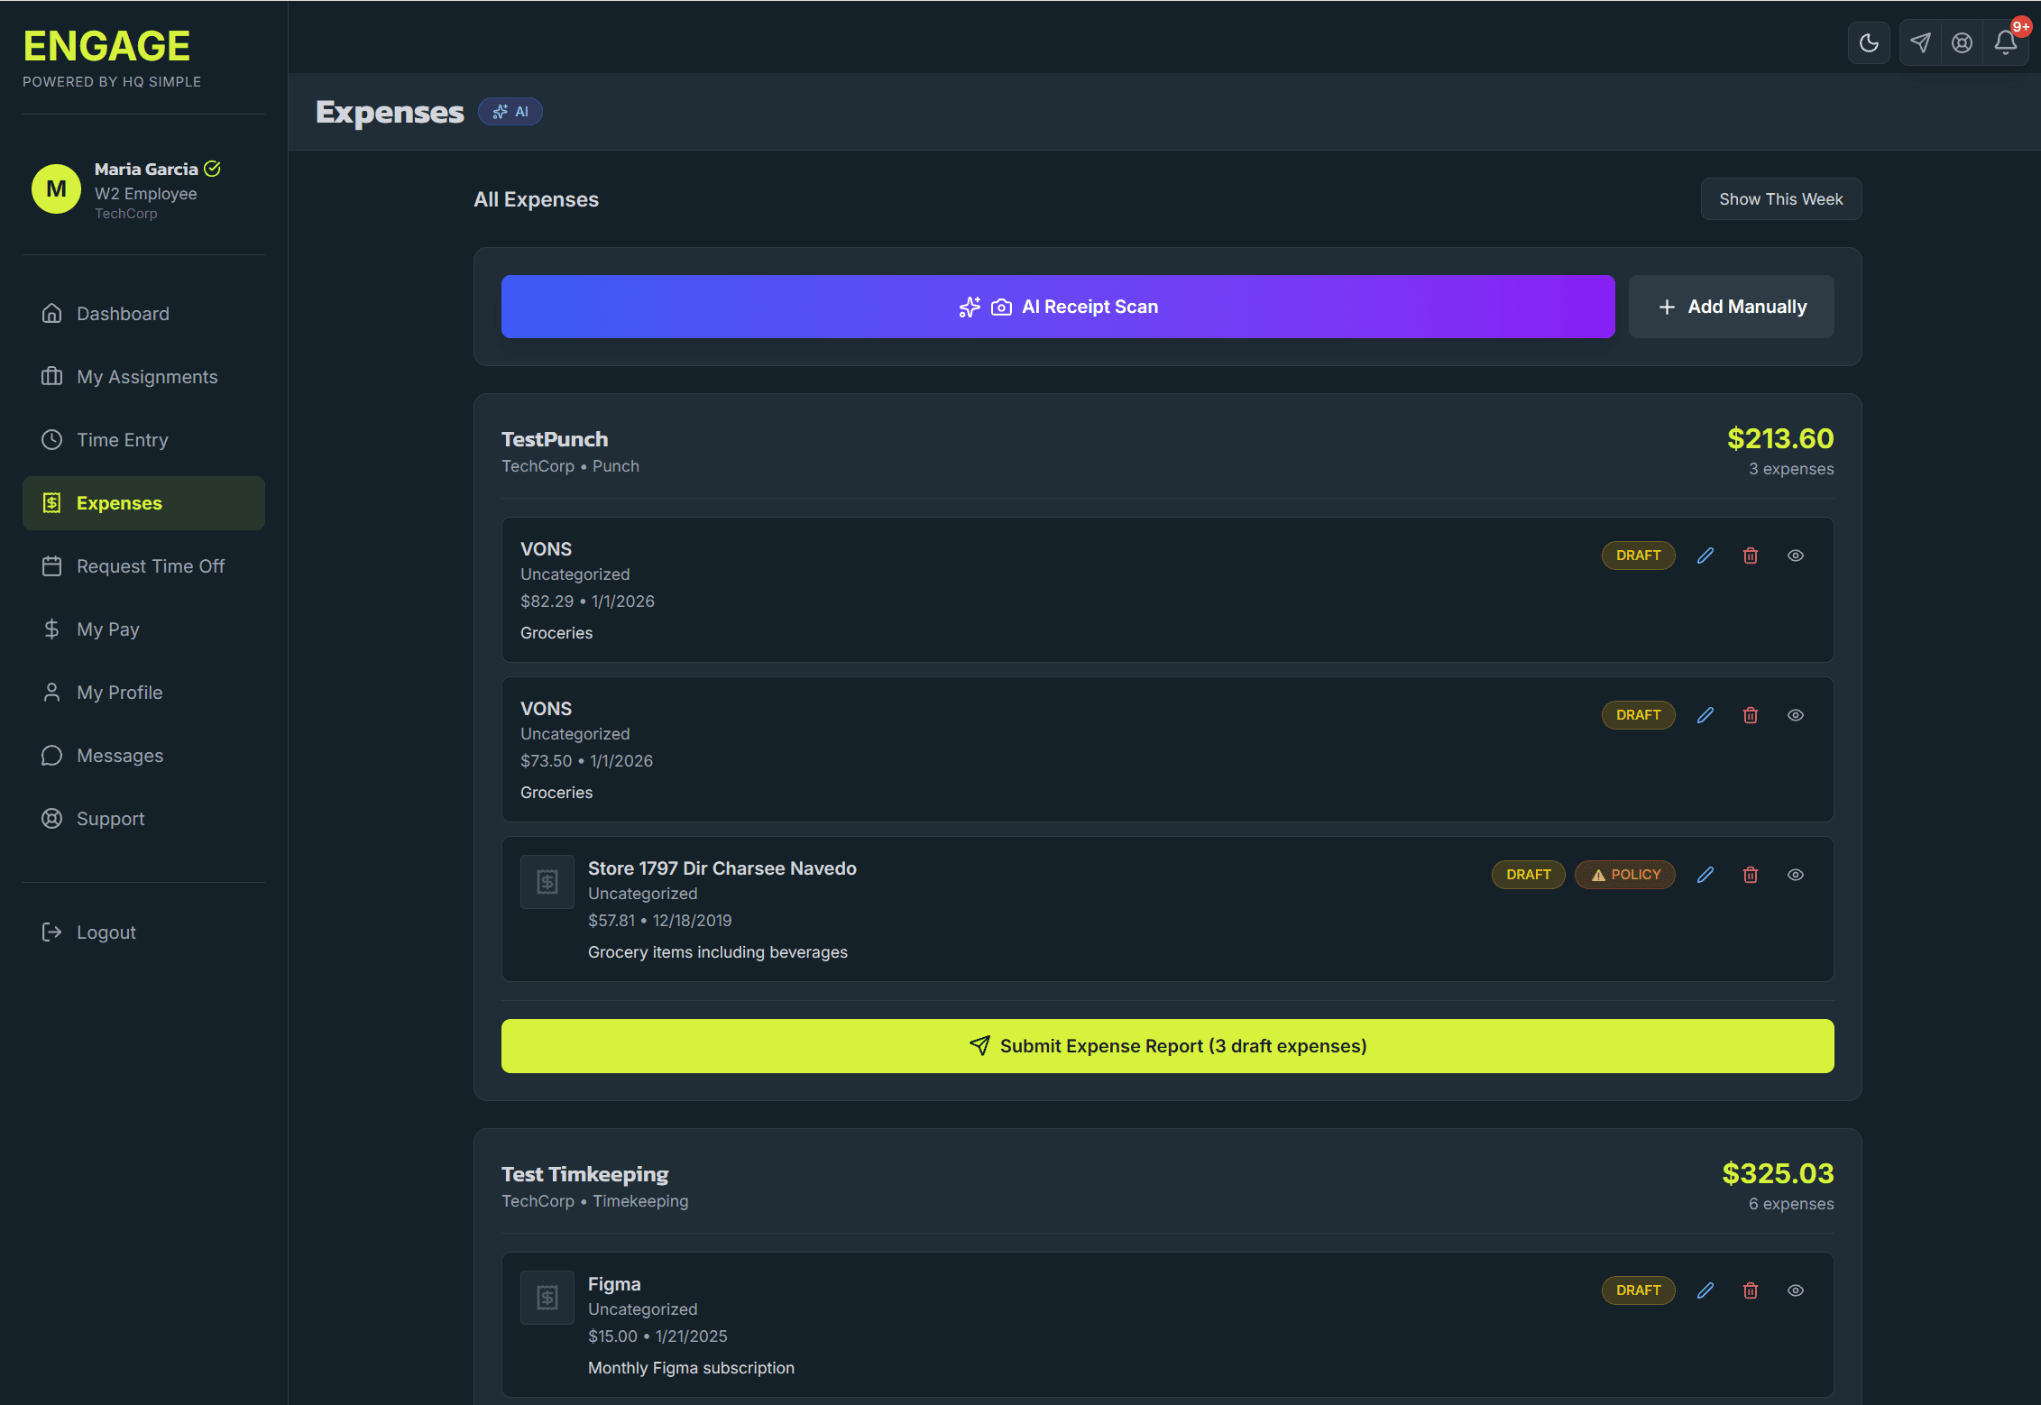2041x1405 pixels.
Task: Submit Expense Report with 3 draft expenses
Action: (1167, 1046)
